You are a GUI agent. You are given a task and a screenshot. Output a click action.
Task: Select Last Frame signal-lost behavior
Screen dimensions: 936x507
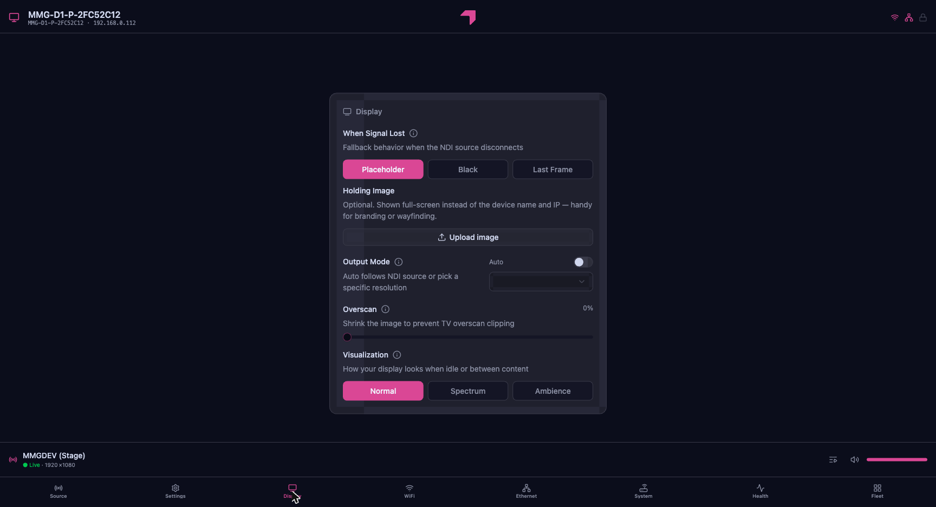coord(552,170)
